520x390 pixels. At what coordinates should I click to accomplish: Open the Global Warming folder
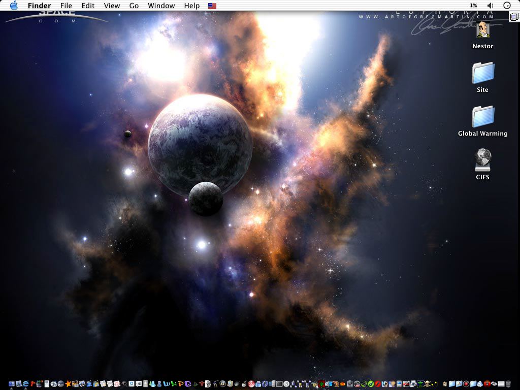(483, 117)
